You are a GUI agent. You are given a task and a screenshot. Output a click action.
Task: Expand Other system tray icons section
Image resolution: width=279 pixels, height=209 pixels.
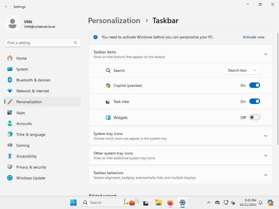pyautogui.click(x=265, y=155)
